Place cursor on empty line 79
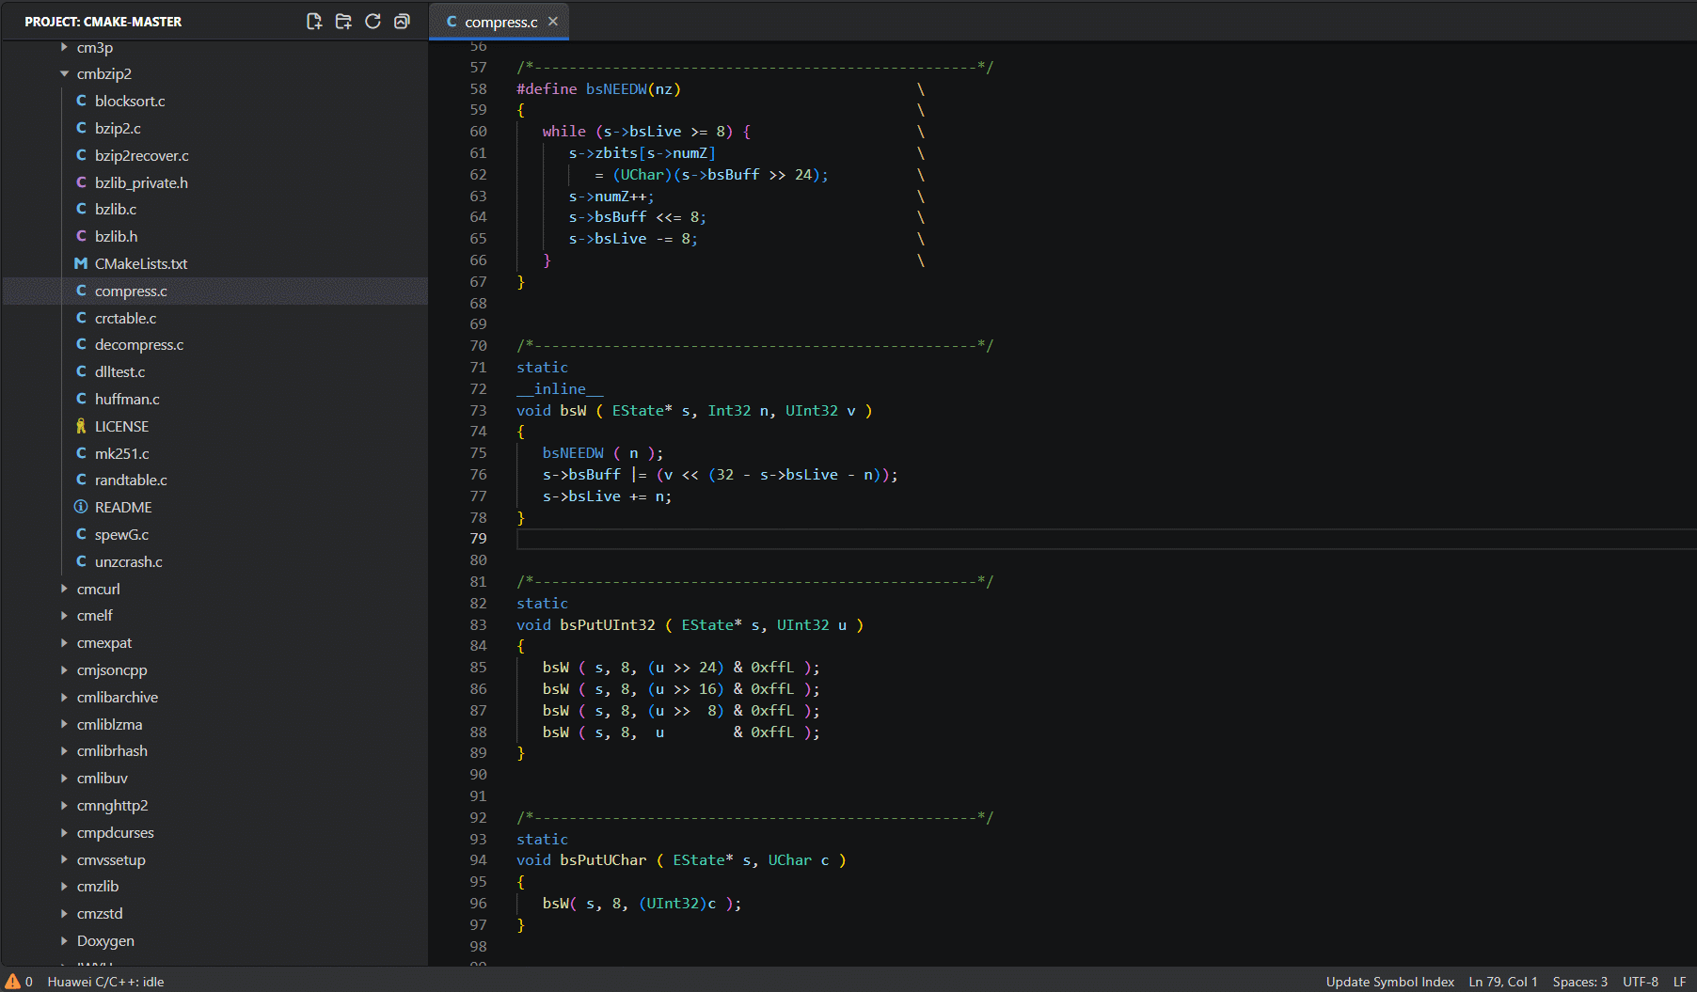This screenshot has height=992, width=1697. [x=1106, y=539]
